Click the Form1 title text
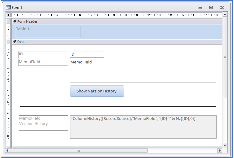Image resolution: width=234 pixels, height=158 pixels. (17, 7)
